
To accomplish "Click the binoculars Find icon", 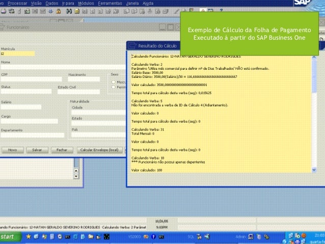I will click(69, 11).
